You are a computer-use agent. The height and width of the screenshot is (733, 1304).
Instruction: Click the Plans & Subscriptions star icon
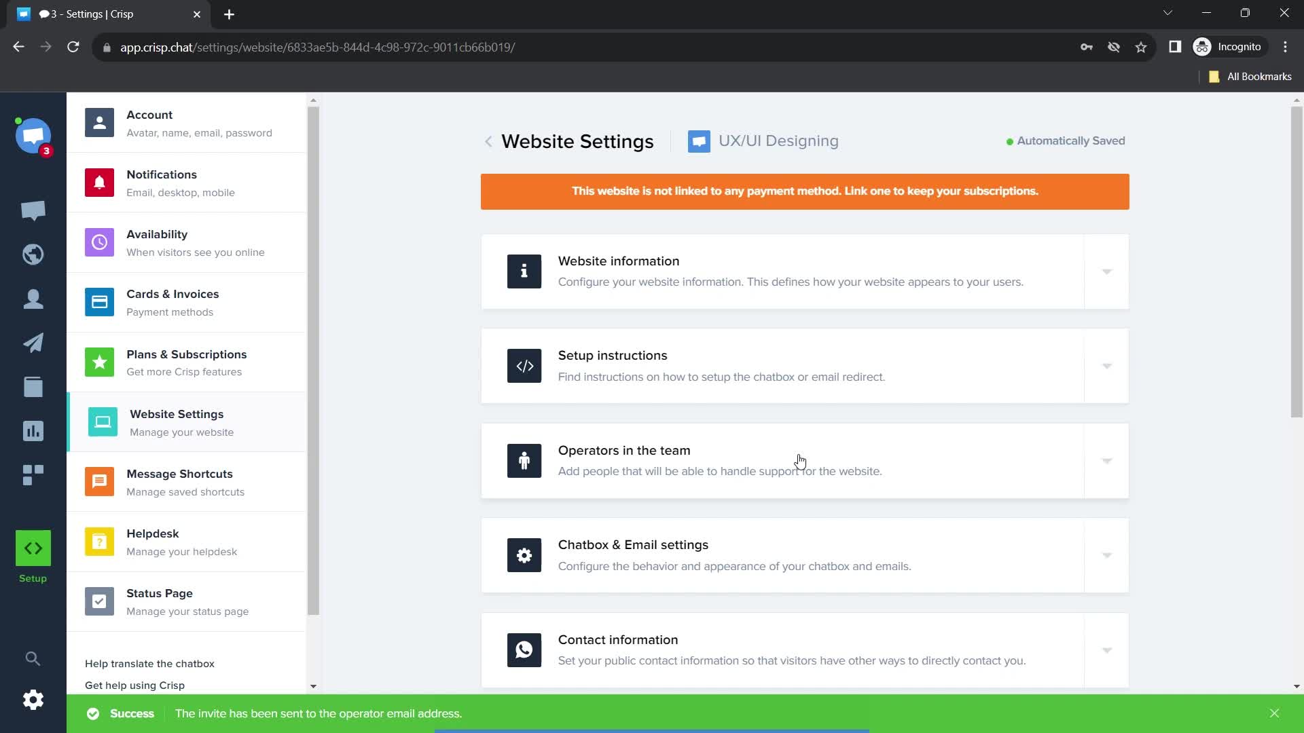pos(99,362)
